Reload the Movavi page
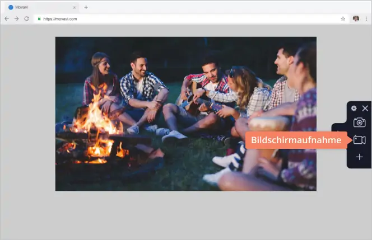This screenshot has height=240, width=372. tap(26, 18)
